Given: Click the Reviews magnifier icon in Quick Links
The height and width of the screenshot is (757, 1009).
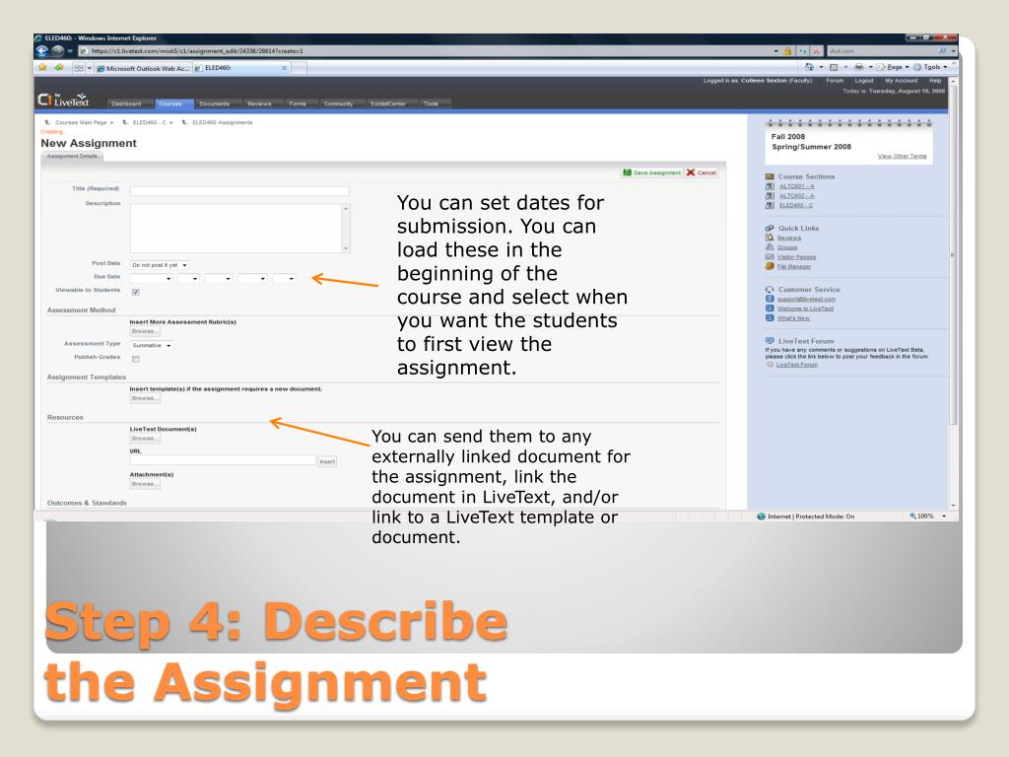Looking at the screenshot, I should pos(770,238).
